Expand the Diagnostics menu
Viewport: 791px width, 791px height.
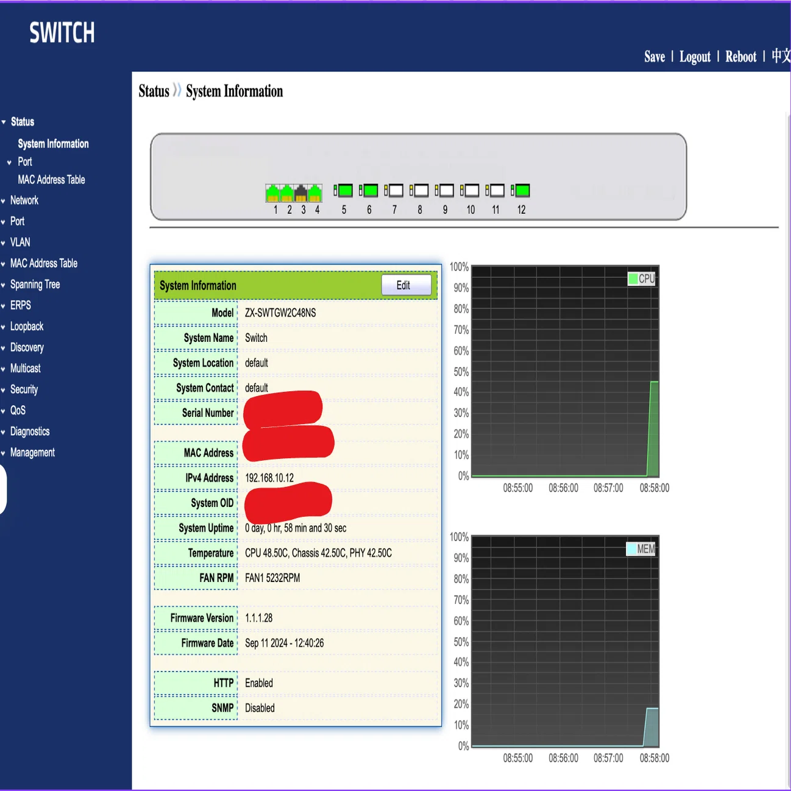pyautogui.click(x=30, y=431)
